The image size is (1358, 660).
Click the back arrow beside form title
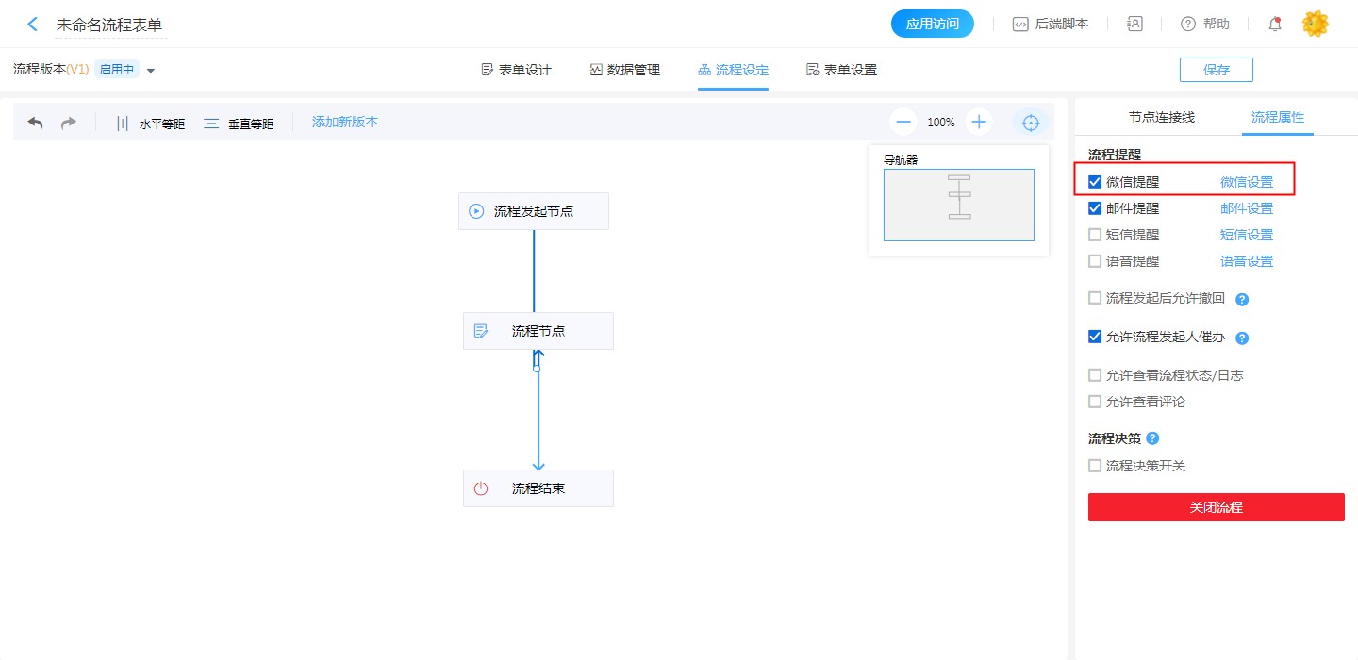pos(33,25)
